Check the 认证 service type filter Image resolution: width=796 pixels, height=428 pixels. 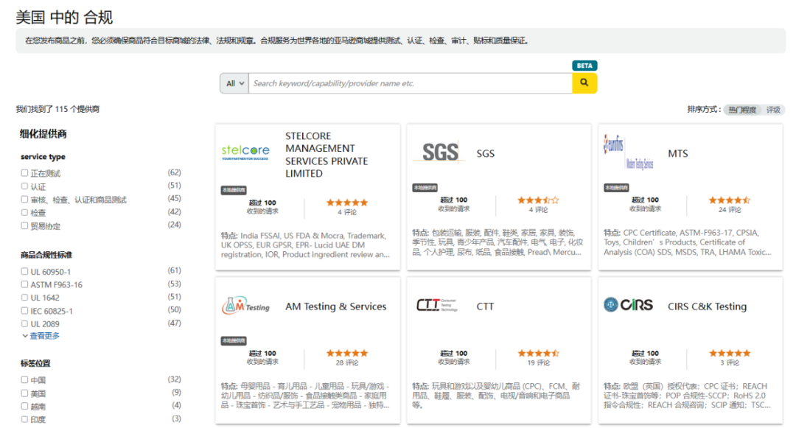[x=24, y=186]
